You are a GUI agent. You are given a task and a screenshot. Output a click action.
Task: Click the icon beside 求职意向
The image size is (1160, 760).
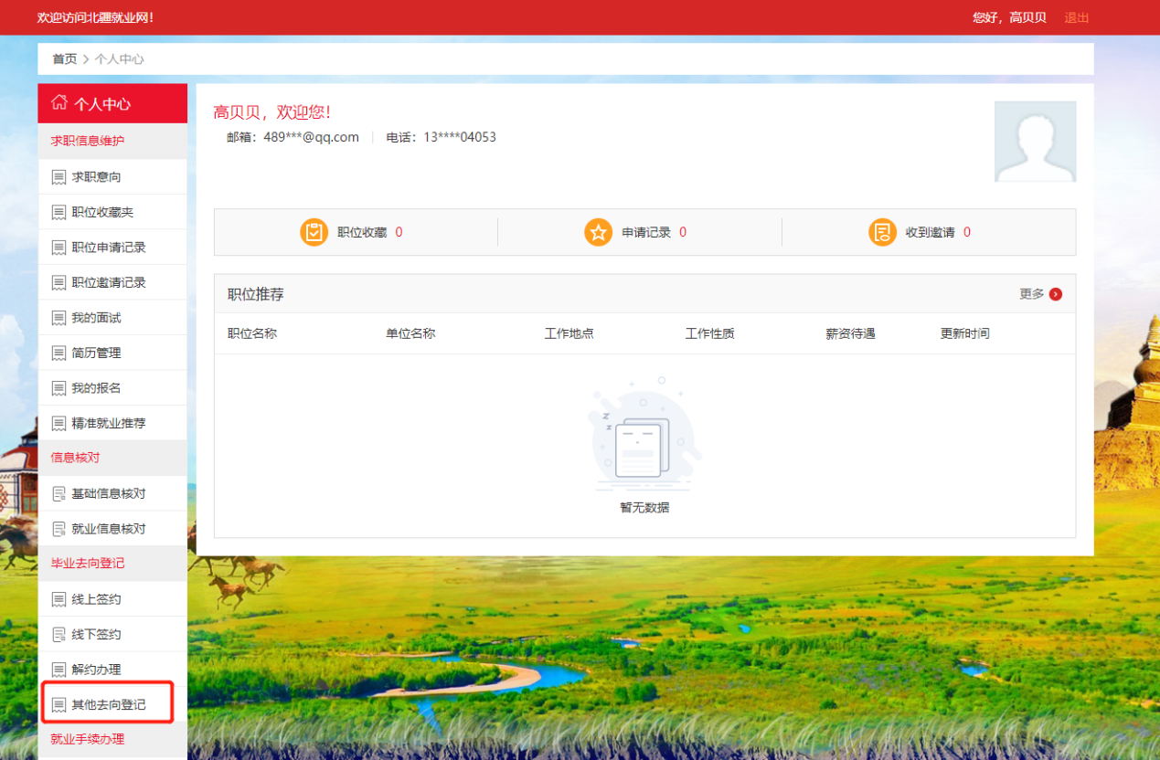[x=59, y=177]
